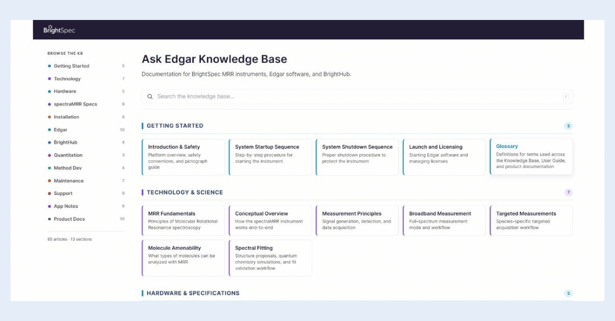Click the search magnifier icon
Screen dimensions: 615x321
pyautogui.click(x=150, y=96)
